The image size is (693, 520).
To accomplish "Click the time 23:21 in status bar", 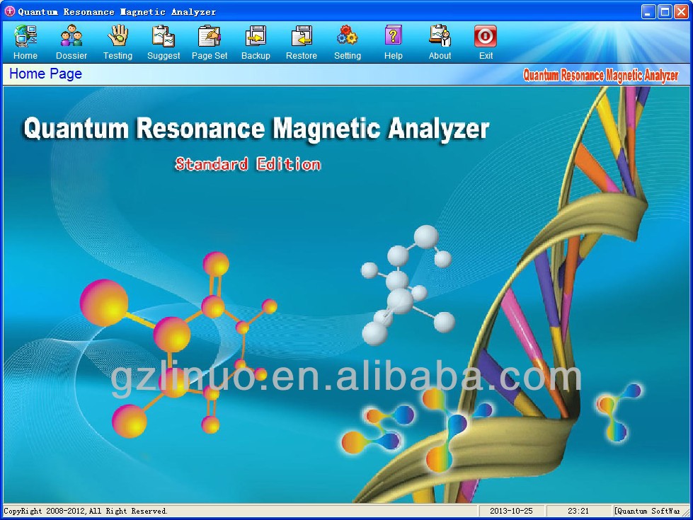I will coord(578,512).
